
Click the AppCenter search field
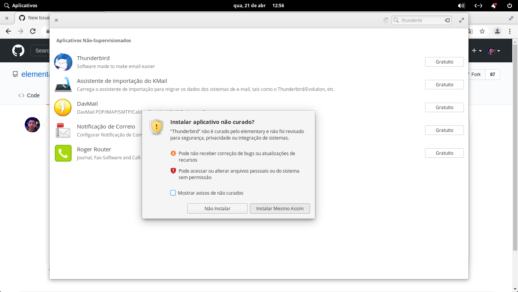tap(421, 20)
